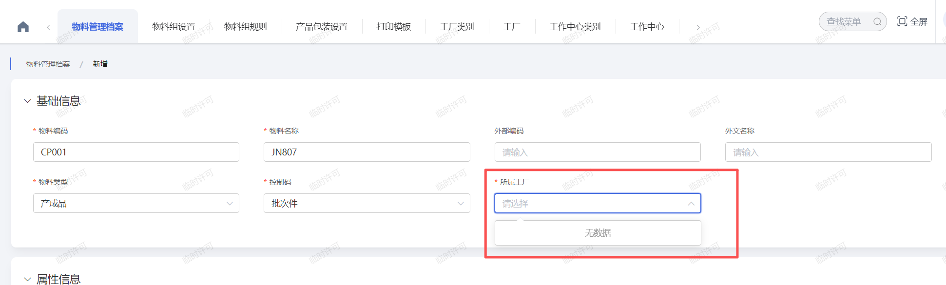Click the home icon
This screenshot has height=285, width=946.
[x=23, y=27]
